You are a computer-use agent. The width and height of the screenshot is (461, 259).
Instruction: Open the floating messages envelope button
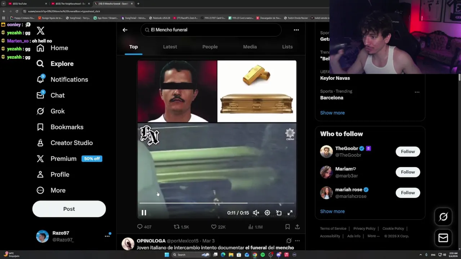click(x=443, y=238)
